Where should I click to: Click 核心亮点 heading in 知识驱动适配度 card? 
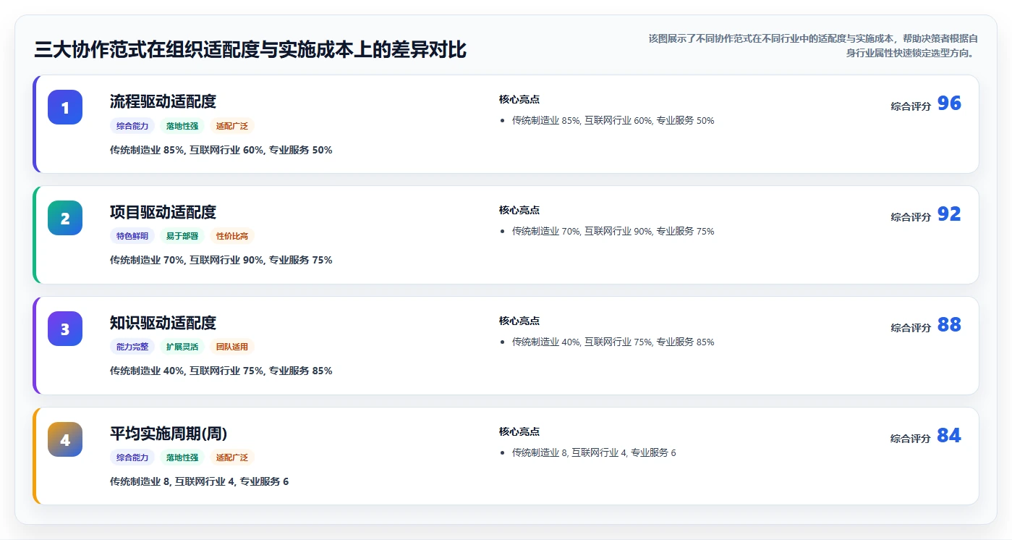519,321
